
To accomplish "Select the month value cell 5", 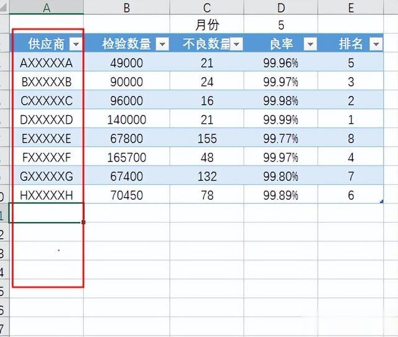I will point(280,24).
